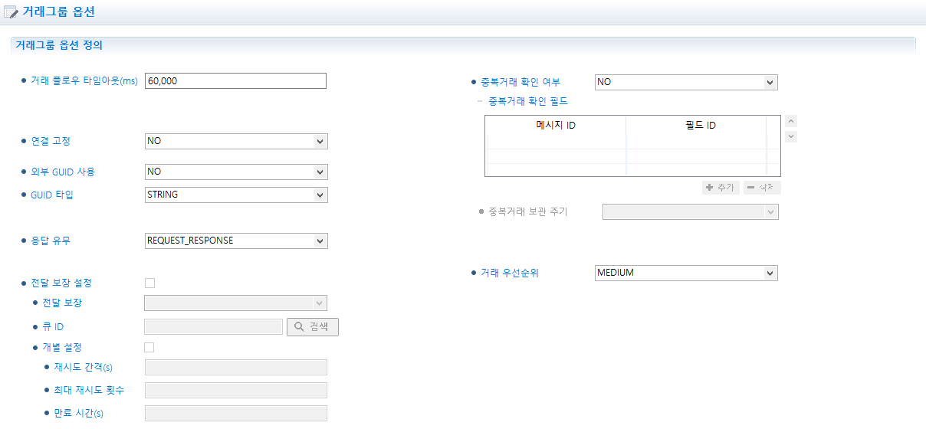This screenshot has height=429, width=926.
Task: Click the 거래그룹 옵션 edit icon in header
Action: (x=11, y=12)
